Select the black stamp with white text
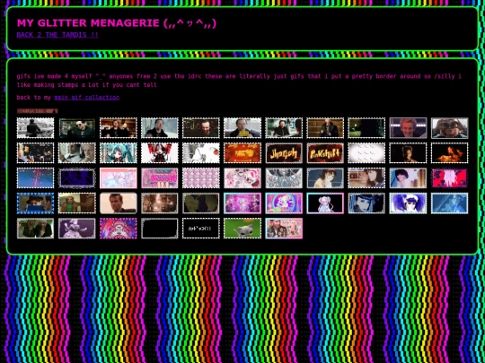The width and height of the screenshot is (485, 363). click(201, 229)
